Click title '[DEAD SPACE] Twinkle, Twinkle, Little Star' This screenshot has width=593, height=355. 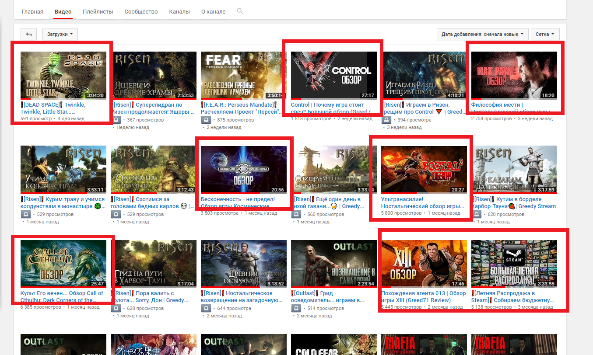click(53, 108)
